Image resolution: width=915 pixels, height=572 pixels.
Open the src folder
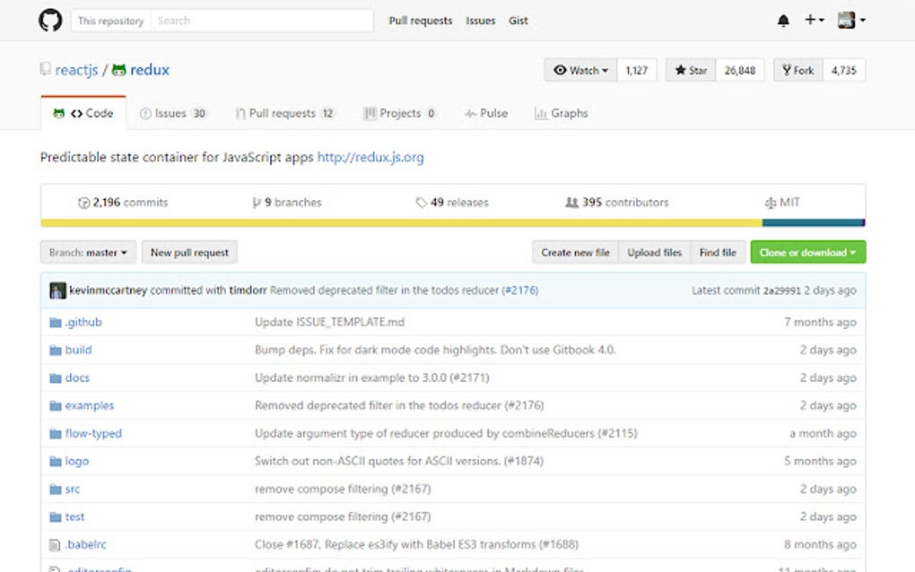point(73,489)
